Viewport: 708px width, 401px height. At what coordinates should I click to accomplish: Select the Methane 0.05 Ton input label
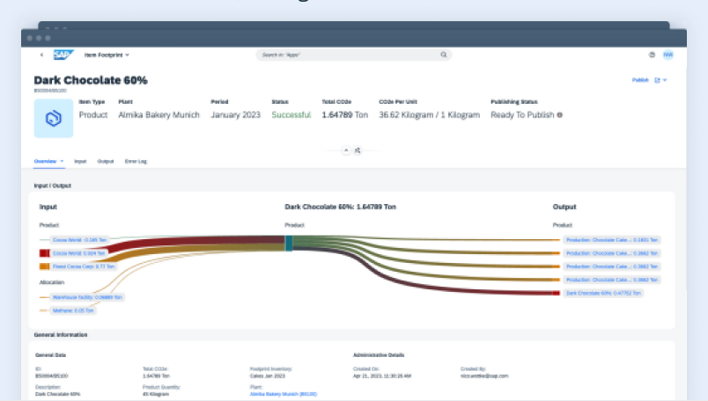coord(74,310)
